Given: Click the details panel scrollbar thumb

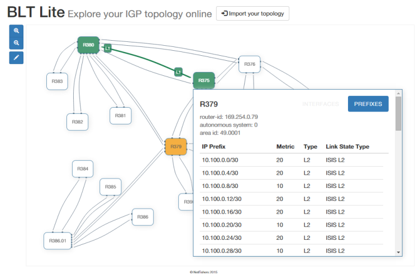Looking at the screenshot, I should (x=398, y=113).
